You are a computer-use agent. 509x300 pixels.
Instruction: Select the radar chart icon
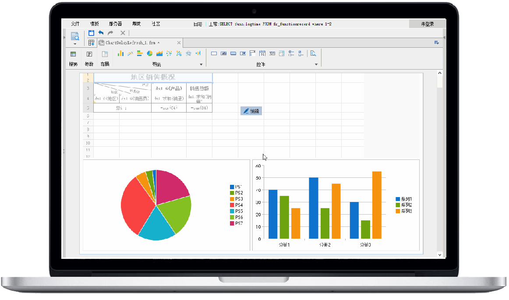click(188, 53)
